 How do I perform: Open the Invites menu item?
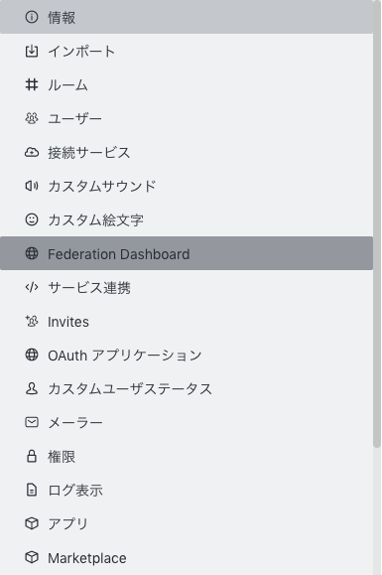point(187,321)
